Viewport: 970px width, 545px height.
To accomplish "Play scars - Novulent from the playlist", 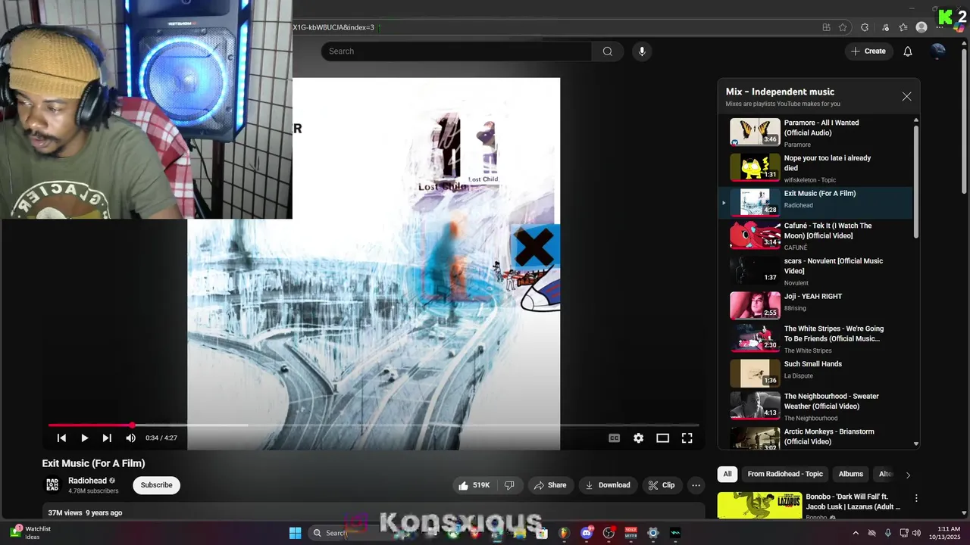I will (x=815, y=271).
